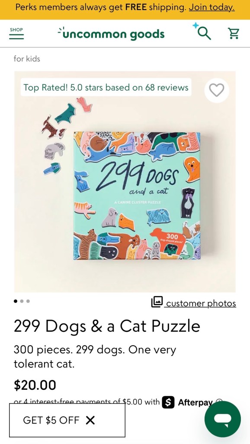
Task: Select the first image carousel dot
Action: [16, 301]
